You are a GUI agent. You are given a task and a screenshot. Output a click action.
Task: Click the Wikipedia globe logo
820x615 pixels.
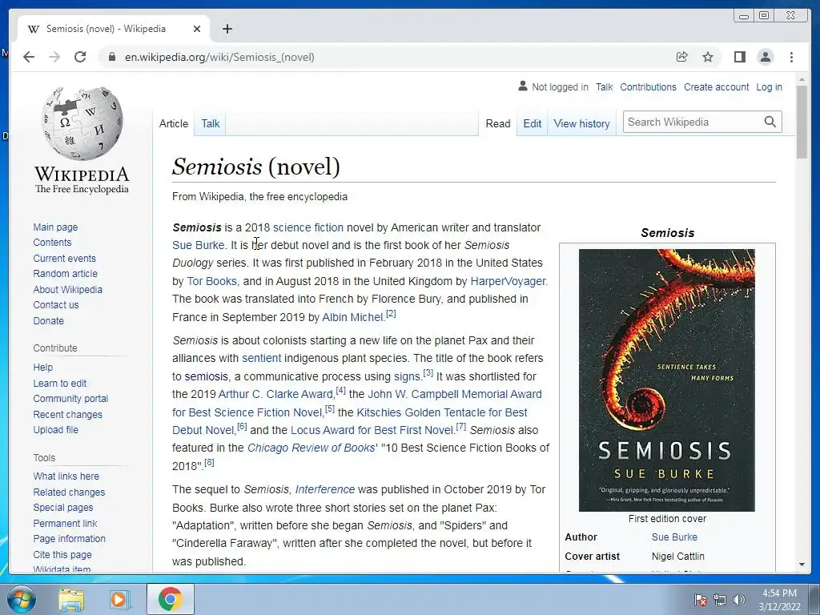pyautogui.click(x=82, y=123)
